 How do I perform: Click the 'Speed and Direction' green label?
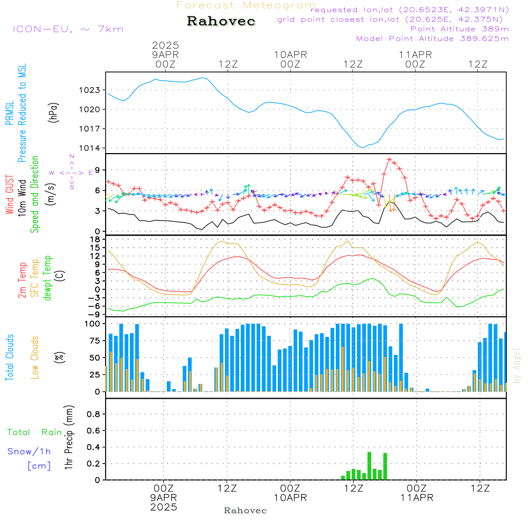tap(34, 194)
